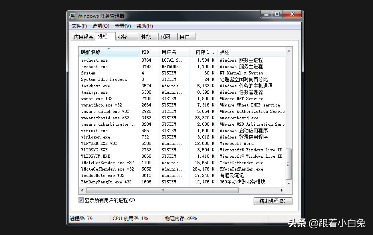Go to the 联网 tab

coord(168,37)
